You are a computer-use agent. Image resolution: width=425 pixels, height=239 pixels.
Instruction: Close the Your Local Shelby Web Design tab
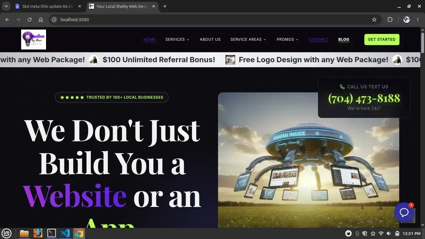point(153,6)
